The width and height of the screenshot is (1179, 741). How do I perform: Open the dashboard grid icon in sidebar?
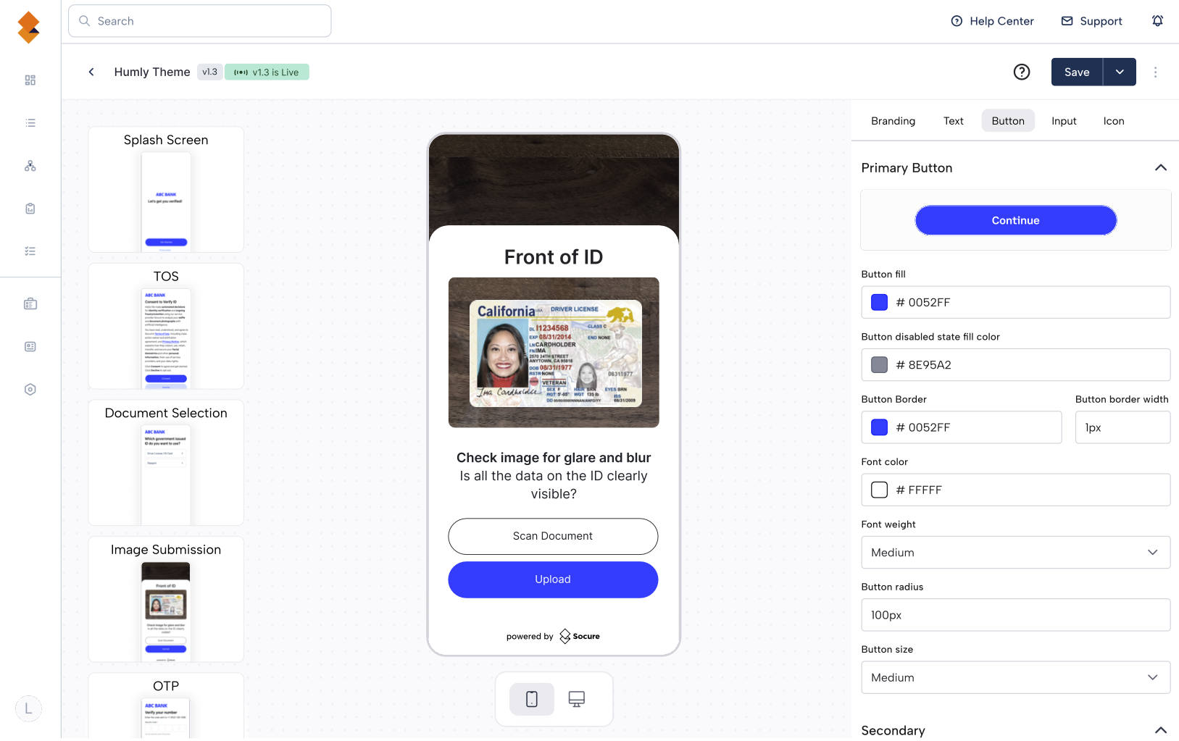30,80
